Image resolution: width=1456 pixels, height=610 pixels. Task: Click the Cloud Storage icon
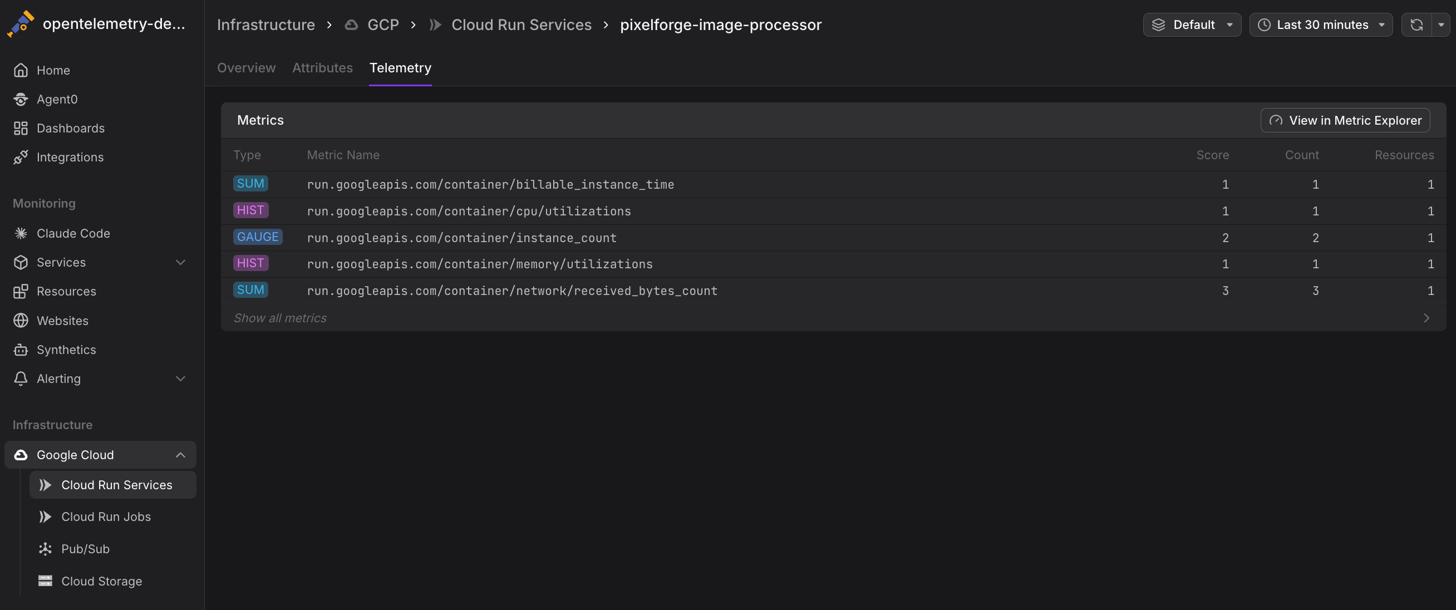click(45, 581)
